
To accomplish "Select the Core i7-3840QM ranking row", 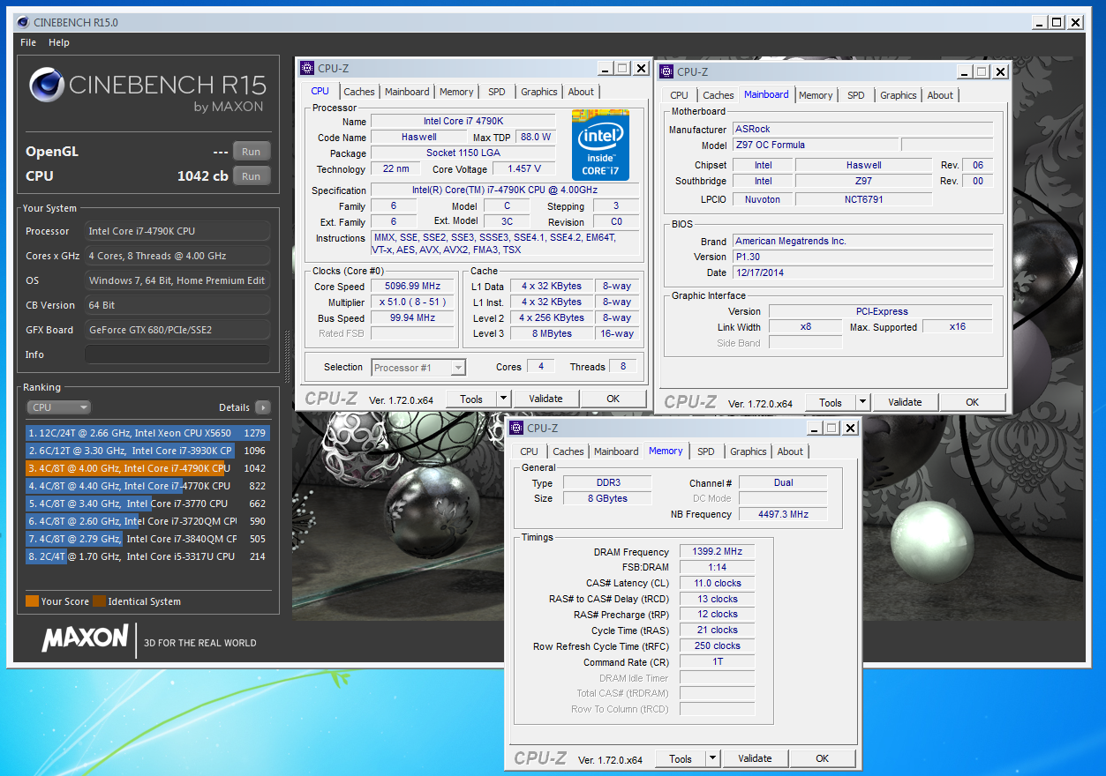I will coord(147,539).
